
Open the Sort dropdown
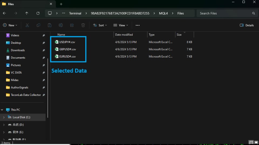(x=100, y=25)
